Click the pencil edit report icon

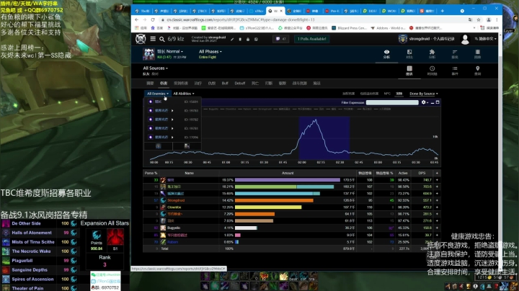coord(232,39)
